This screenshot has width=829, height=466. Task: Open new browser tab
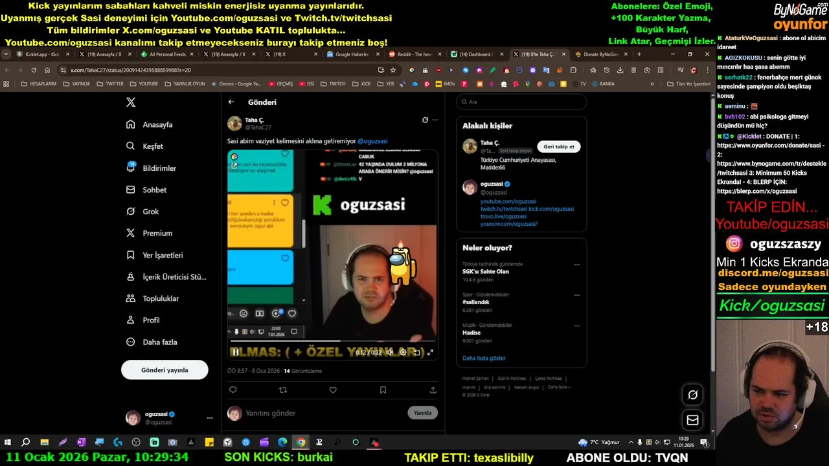pos(639,54)
